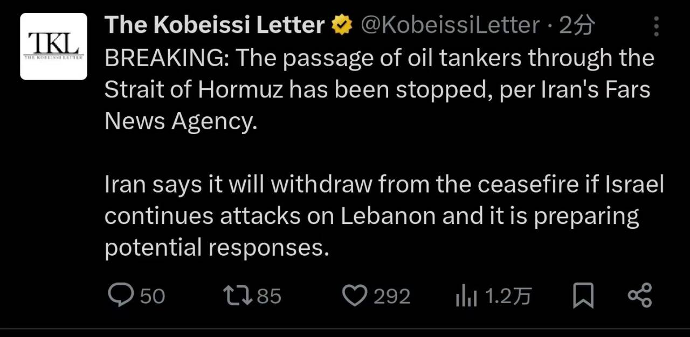Click the repost count 85
This screenshot has width=690, height=337.
(x=269, y=296)
